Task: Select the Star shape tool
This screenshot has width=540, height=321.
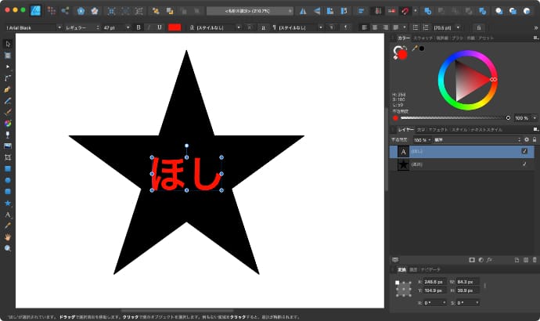Action: (8, 203)
